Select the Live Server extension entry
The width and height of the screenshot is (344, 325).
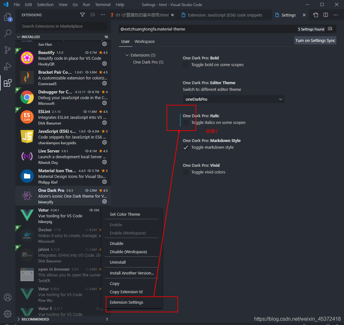(63, 157)
